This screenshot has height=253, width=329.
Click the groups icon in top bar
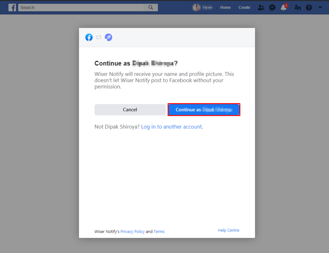point(298,8)
